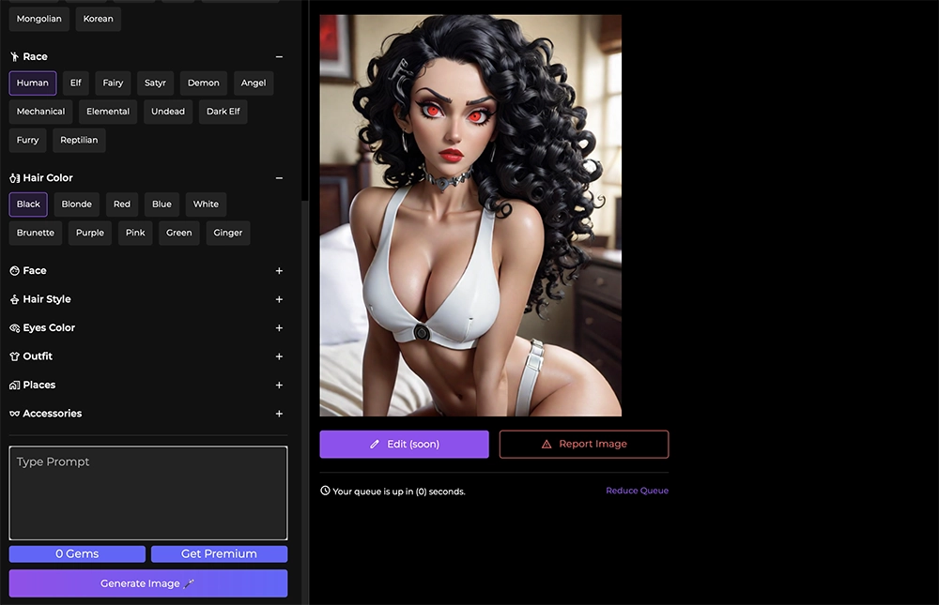This screenshot has height=605, width=939.
Task: Click the Generate Image button
Action: (x=147, y=582)
